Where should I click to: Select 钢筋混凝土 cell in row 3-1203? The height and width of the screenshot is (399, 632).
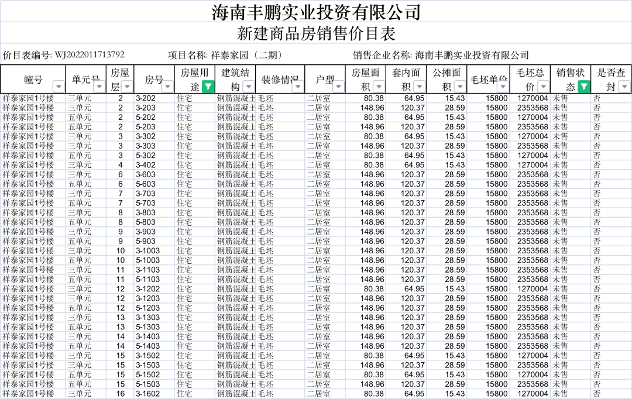[x=236, y=298]
